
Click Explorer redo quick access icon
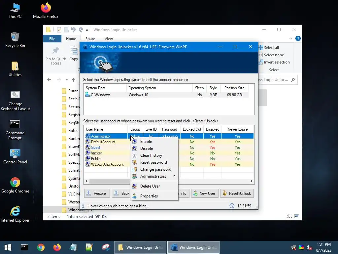(x=81, y=30)
